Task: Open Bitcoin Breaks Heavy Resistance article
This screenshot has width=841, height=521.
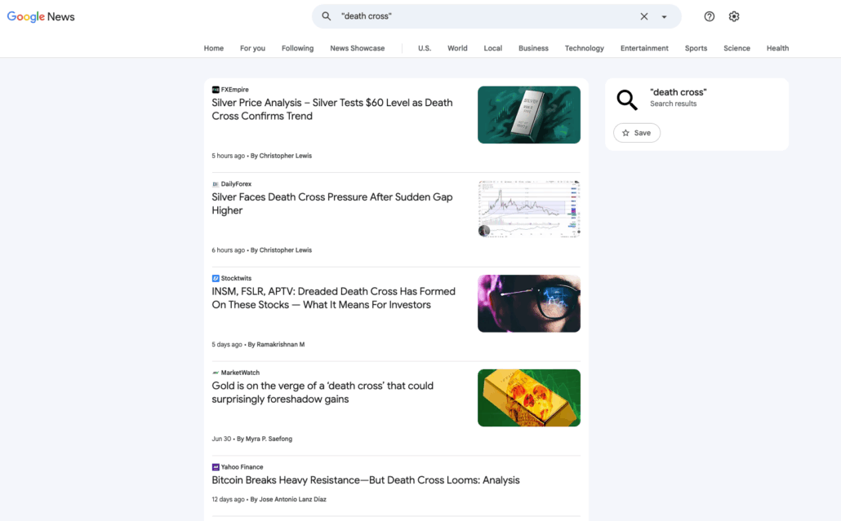Action: pos(365,479)
